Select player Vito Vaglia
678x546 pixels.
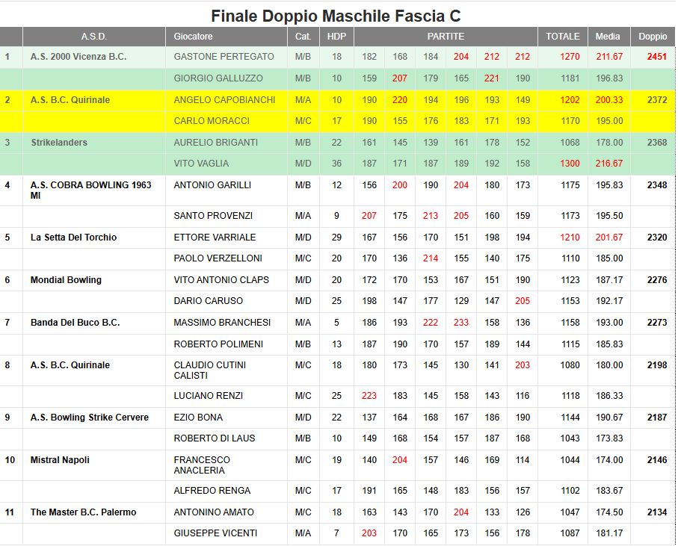(201, 164)
